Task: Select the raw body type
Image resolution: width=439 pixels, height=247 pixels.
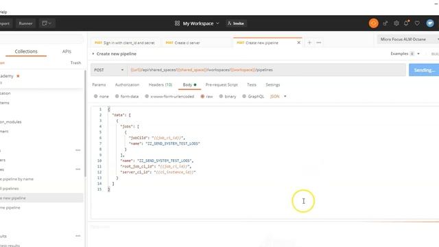Action: 206,96
